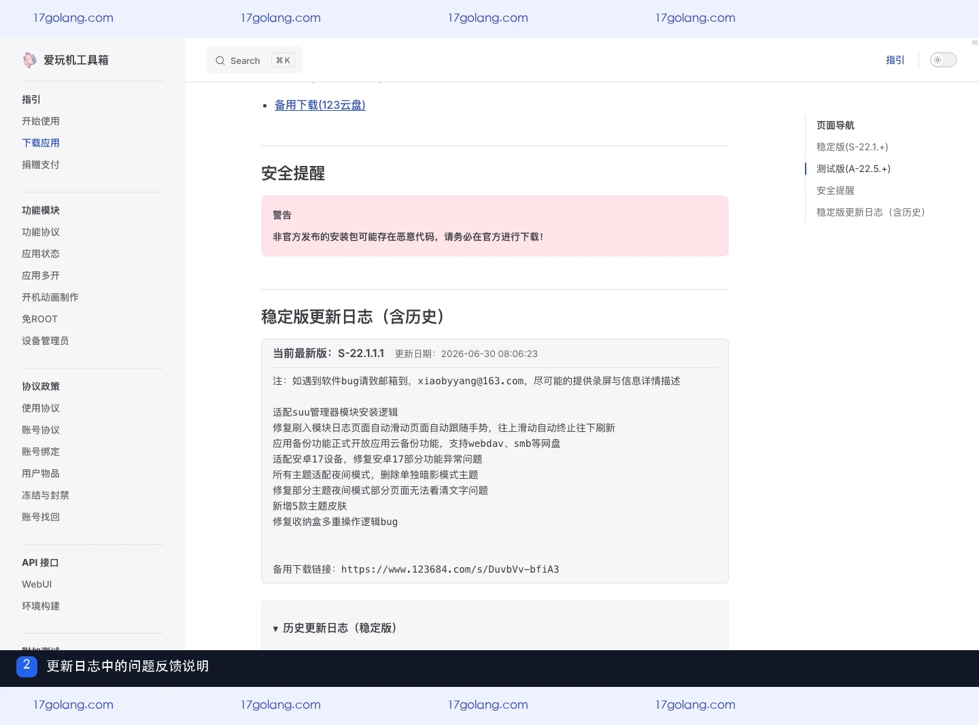Viewport: 979px width, 725px height.
Task: Select 下载应用 in sidebar
Action: [41, 143]
